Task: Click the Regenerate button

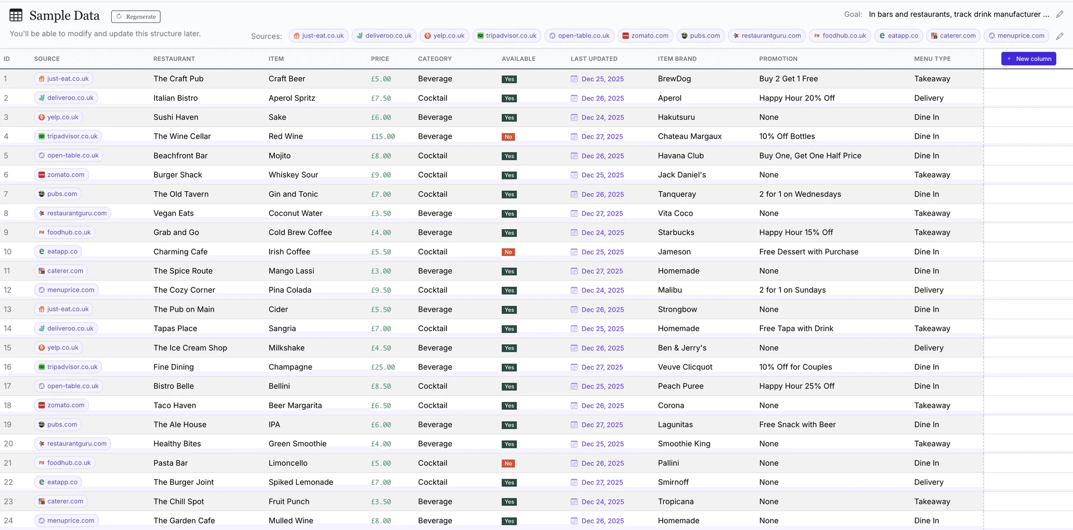Action: click(136, 17)
